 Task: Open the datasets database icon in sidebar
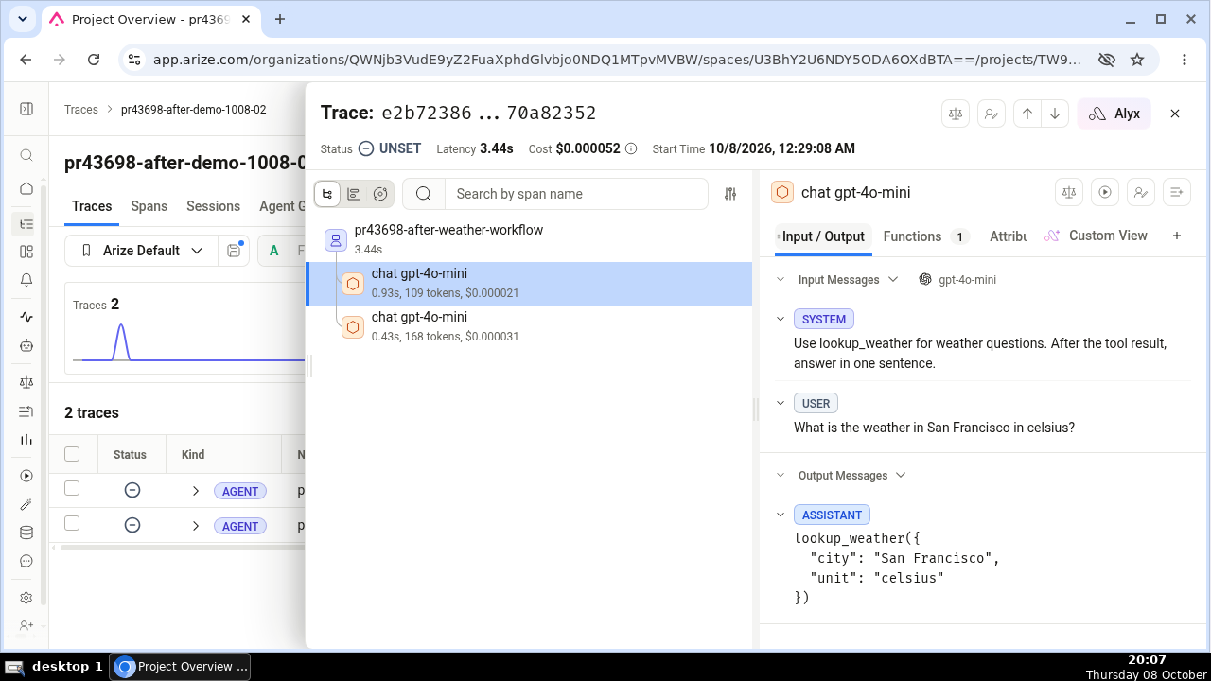coord(26,533)
